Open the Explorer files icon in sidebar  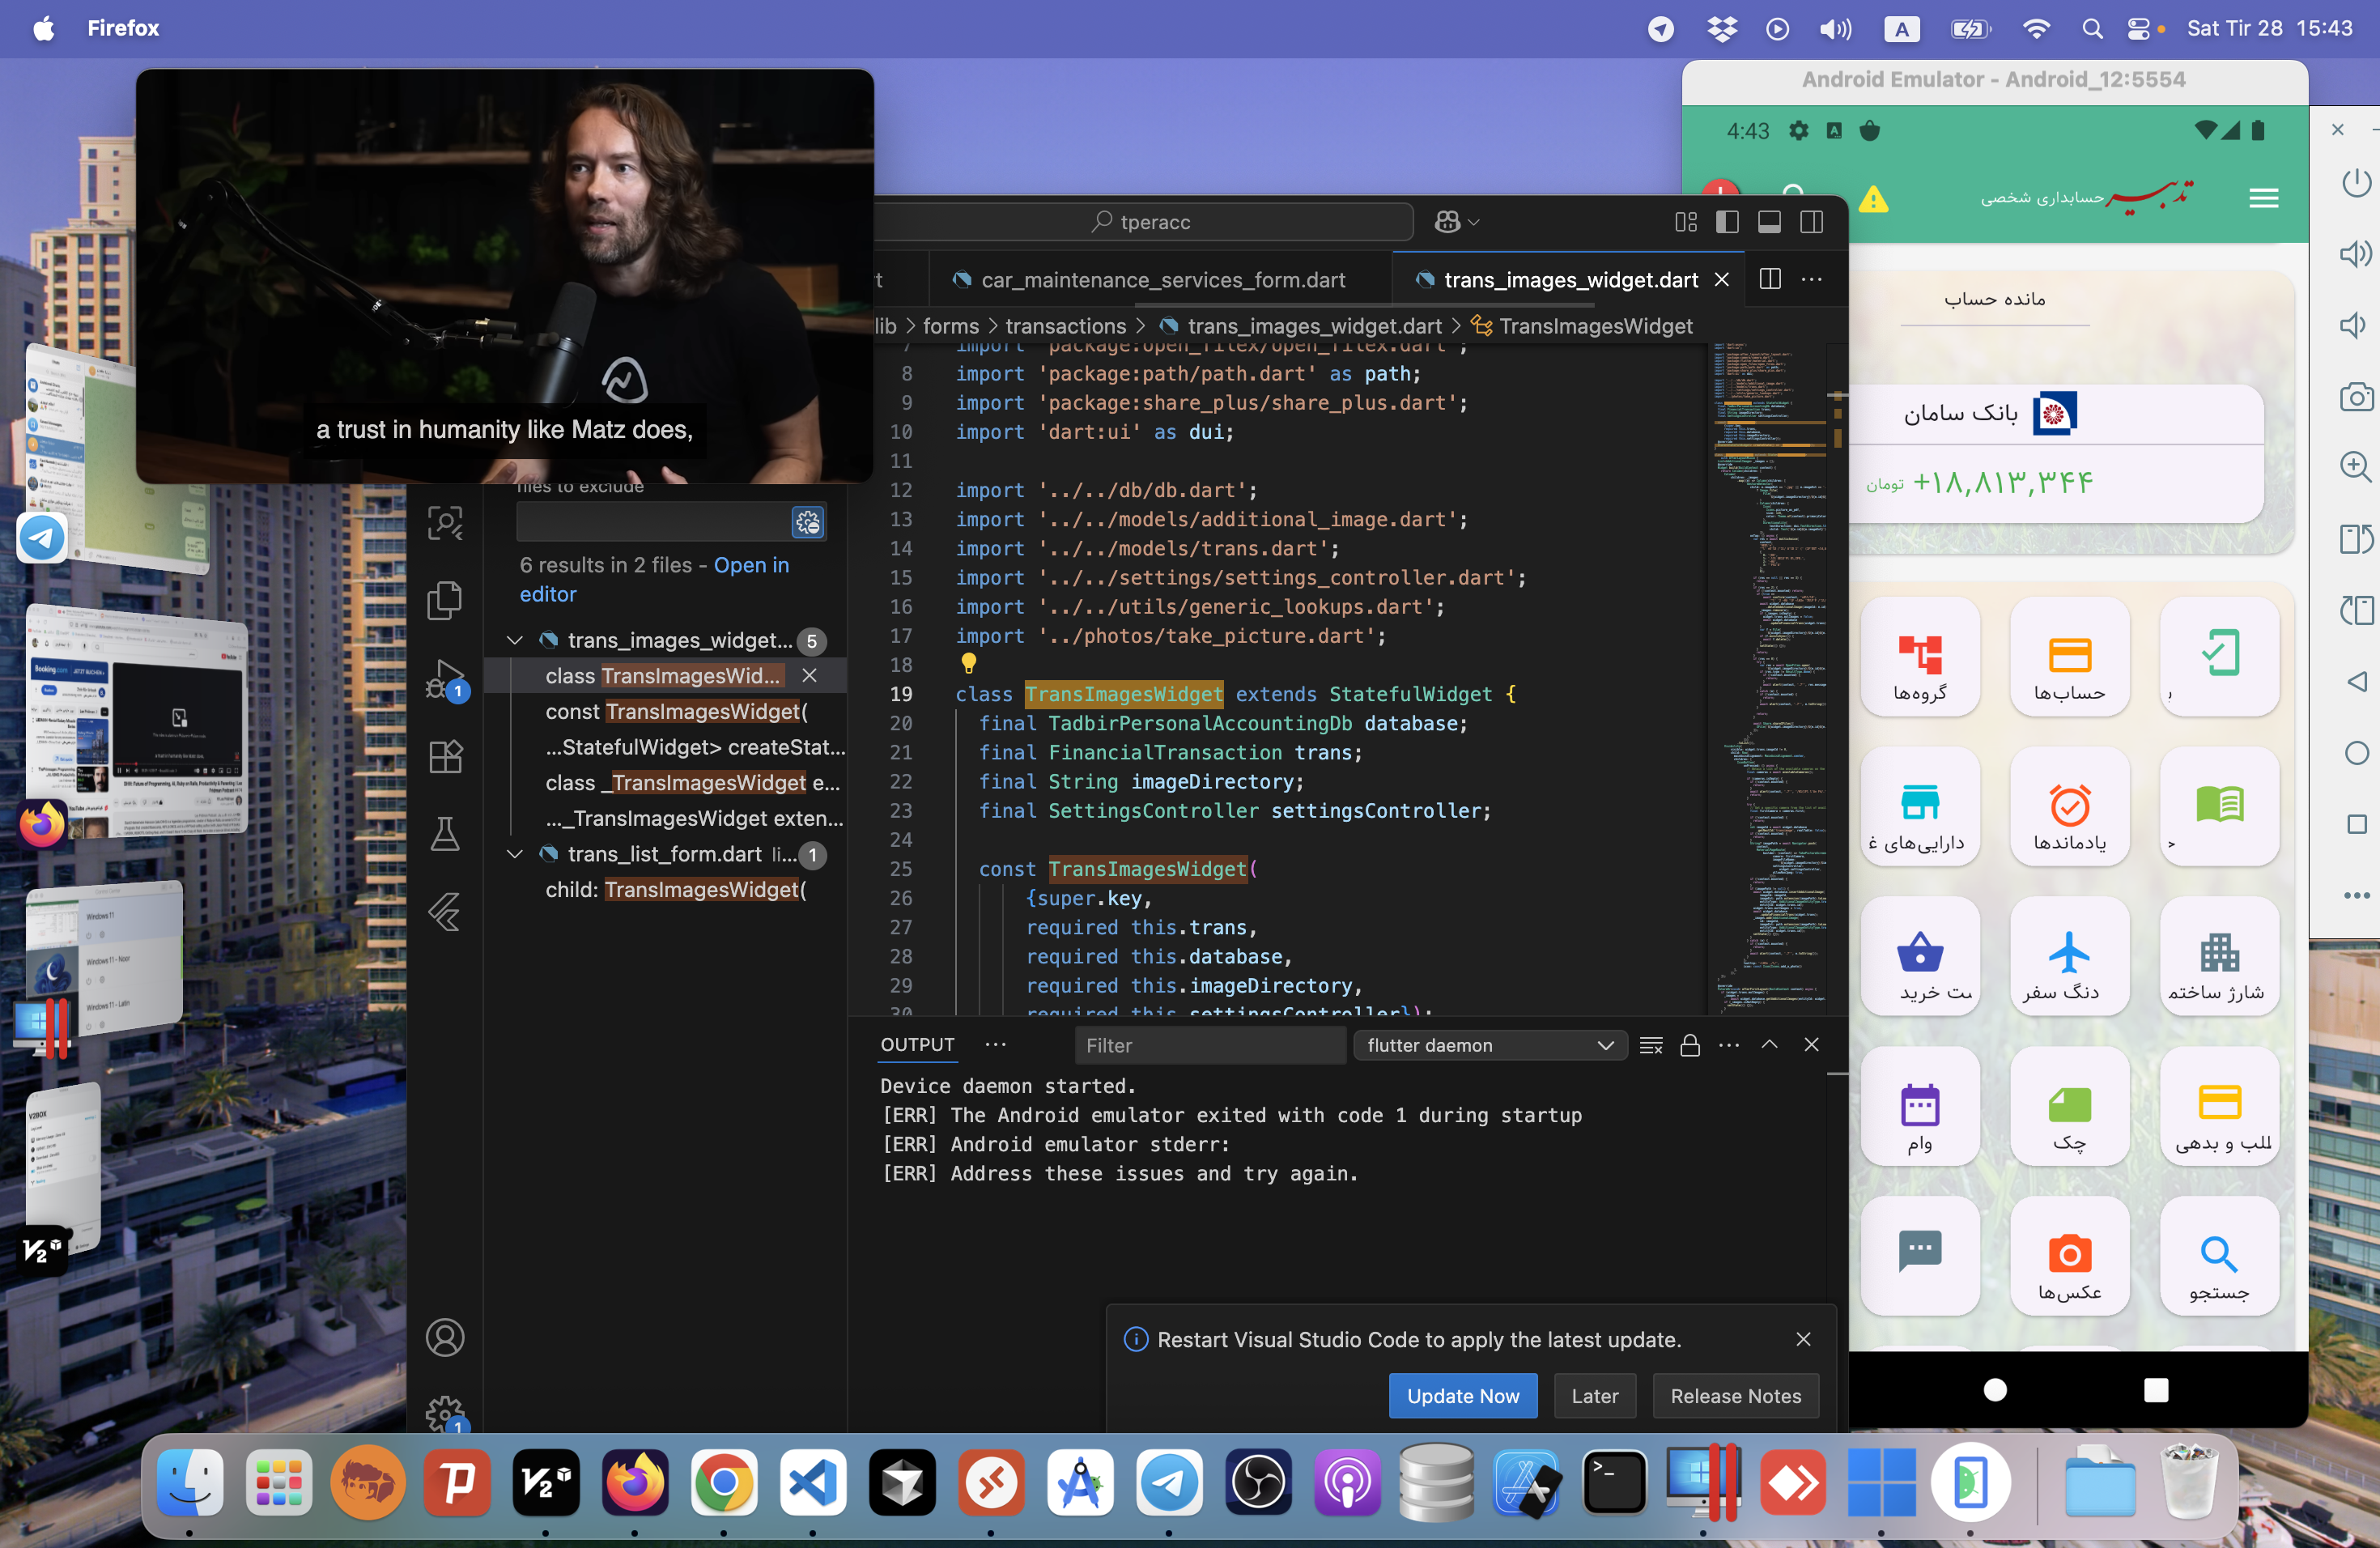tap(445, 600)
